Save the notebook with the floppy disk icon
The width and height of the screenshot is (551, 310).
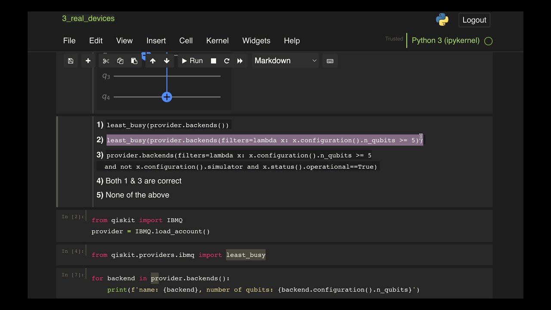71,61
